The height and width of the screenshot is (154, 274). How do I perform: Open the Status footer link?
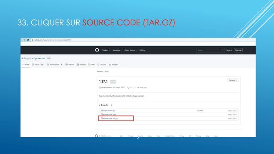150,136
